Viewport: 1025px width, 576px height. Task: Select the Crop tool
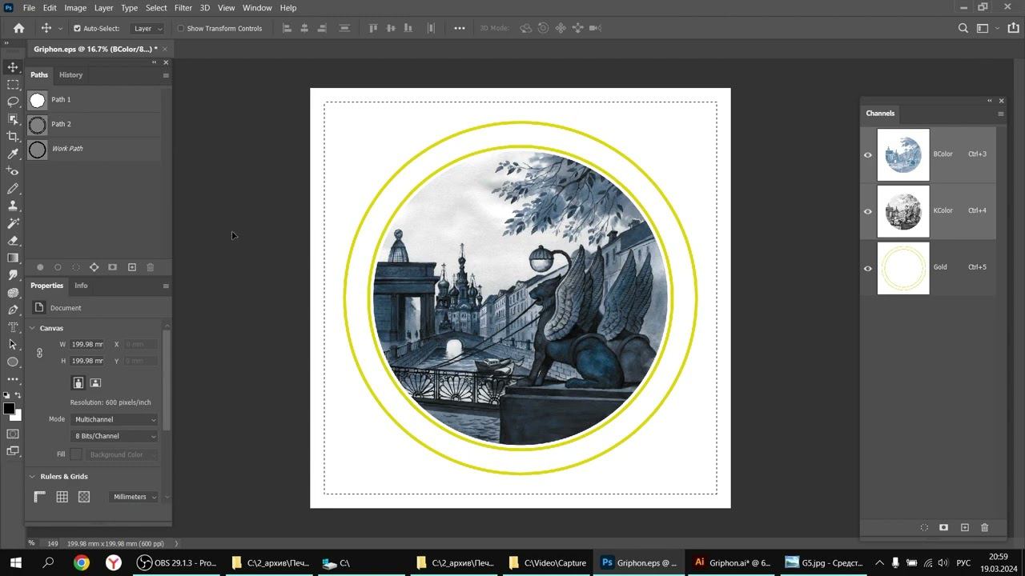click(x=13, y=136)
